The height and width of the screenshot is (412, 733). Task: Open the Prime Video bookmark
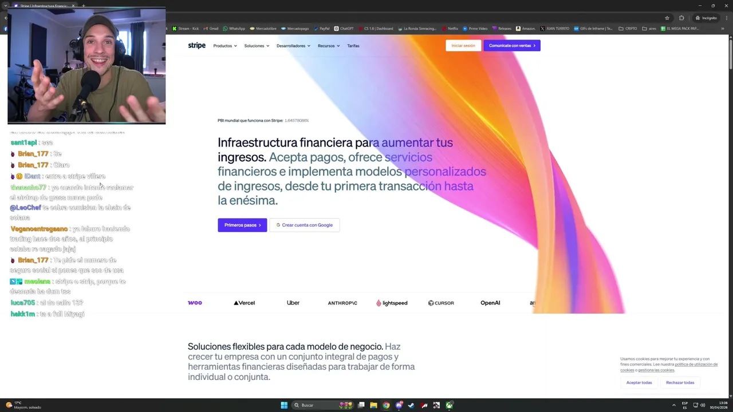(475, 28)
